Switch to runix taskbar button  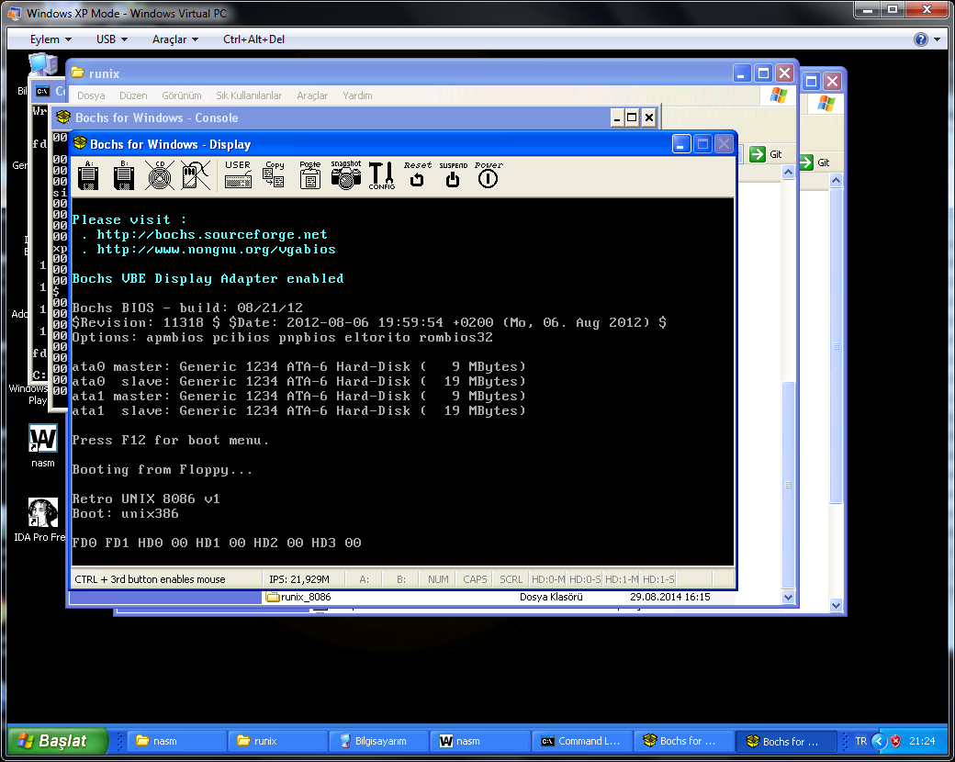click(277, 741)
